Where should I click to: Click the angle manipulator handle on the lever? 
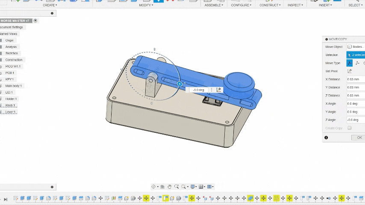pos(180,84)
